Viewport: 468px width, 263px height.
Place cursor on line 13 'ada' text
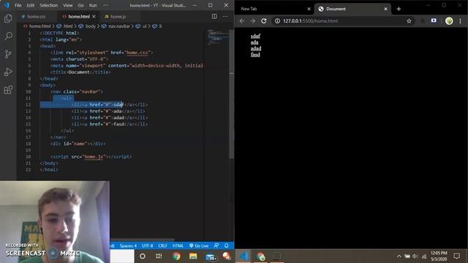click(x=118, y=111)
